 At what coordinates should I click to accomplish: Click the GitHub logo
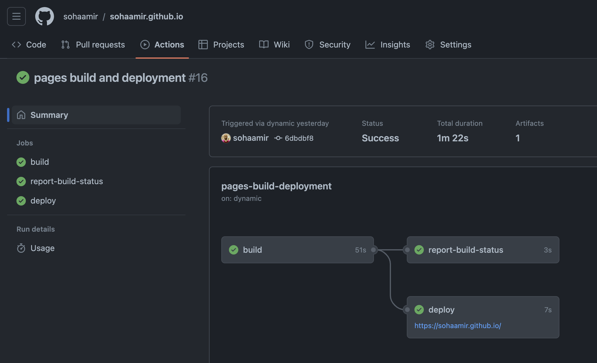44,16
